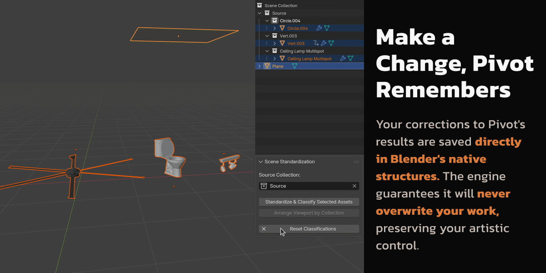Screen dimensions: 546x273
Task: Click orange object icon of Ceiling Lamp Multispot
Action: 282,59
